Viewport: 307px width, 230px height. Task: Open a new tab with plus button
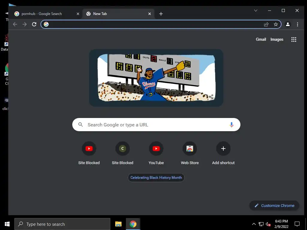click(x=161, y=14)
